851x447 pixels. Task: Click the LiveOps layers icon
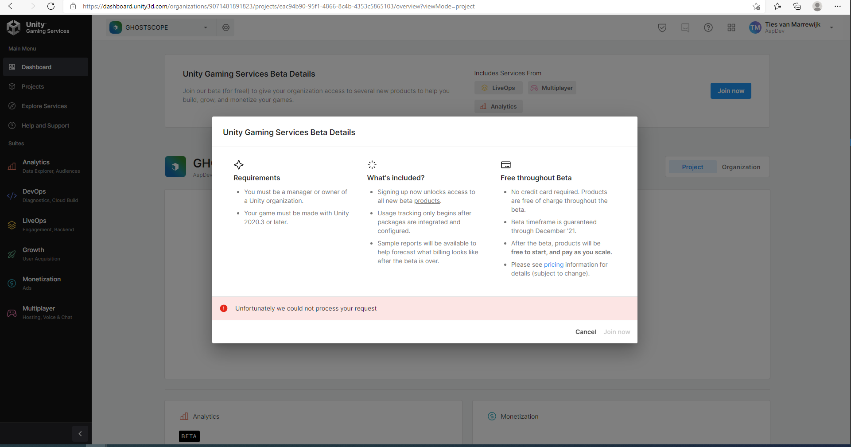pyautogui.click(x=12, y=225)
